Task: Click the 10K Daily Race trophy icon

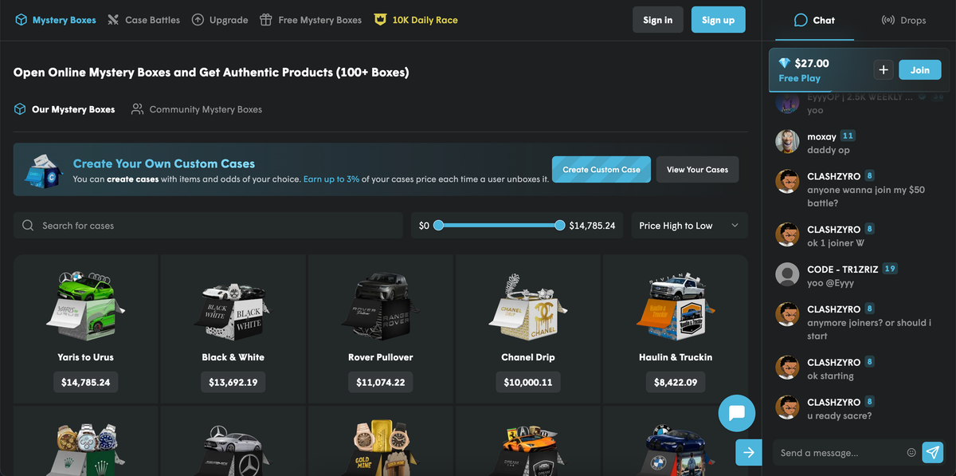Action: (379, 19)
